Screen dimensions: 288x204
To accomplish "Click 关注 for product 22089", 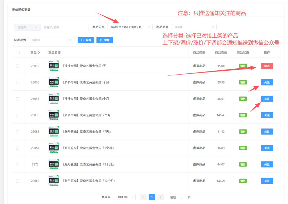I will (267, 181).
